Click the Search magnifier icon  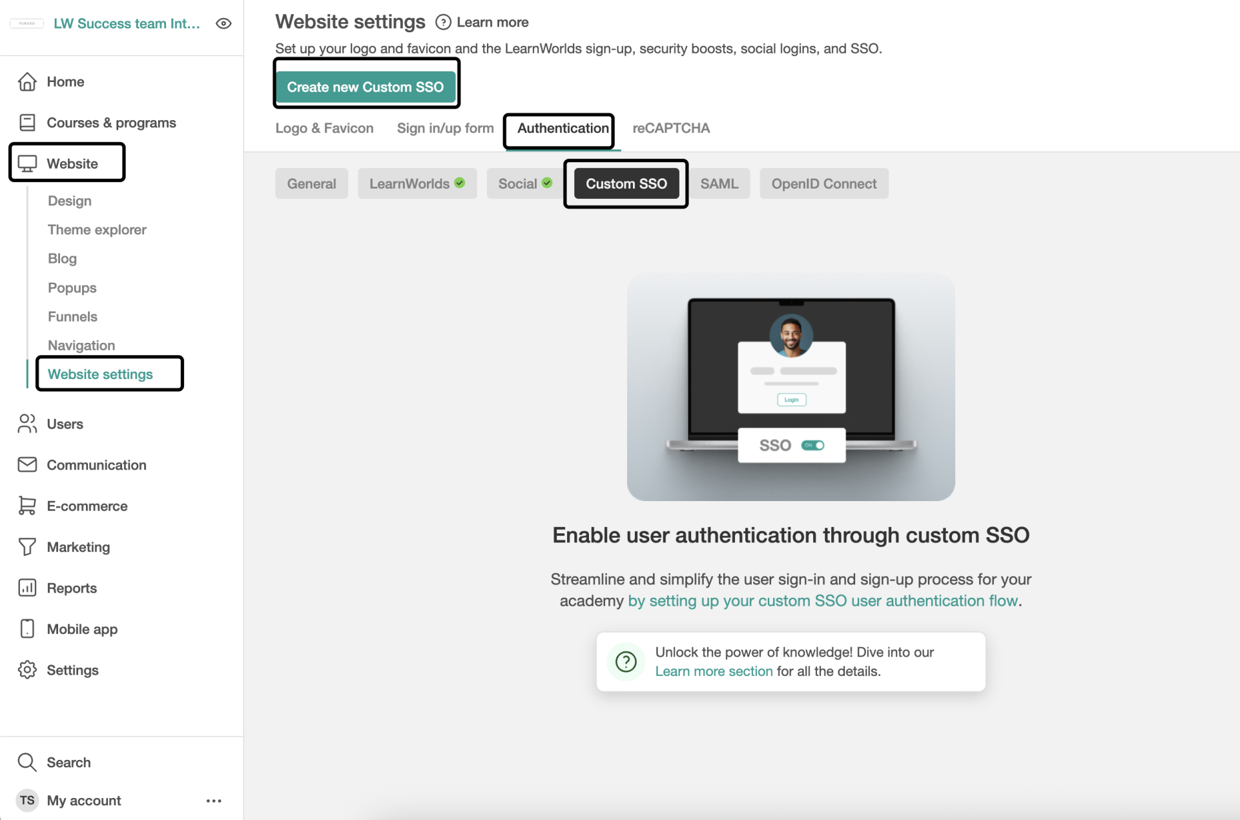point(27,763)
